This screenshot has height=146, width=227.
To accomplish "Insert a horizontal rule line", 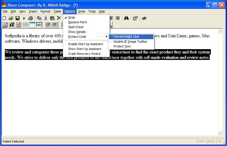I will click(25, 25).
